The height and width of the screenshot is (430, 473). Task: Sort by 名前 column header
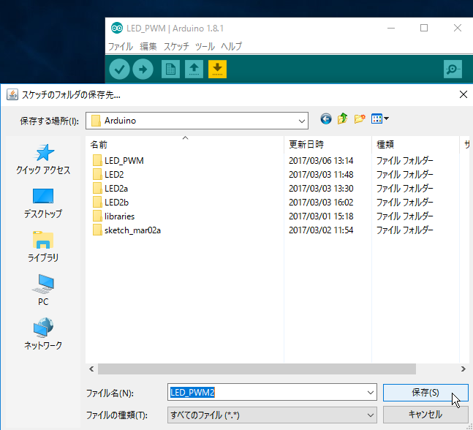[x=185, y=145]
